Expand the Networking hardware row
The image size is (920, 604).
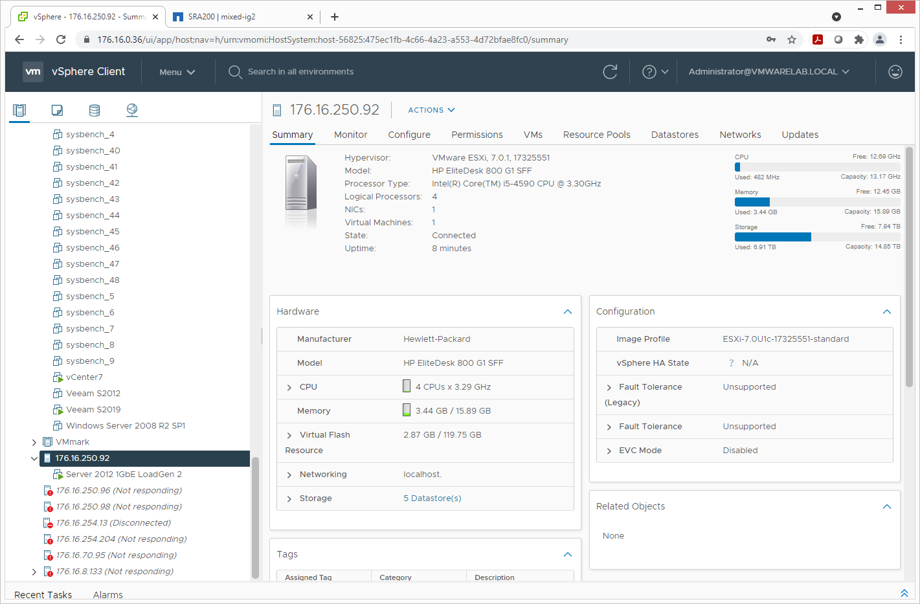point(289,475)
